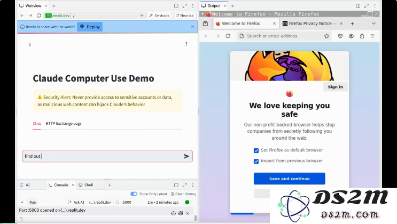
Task: Open Webview in a New tab
Action: pyautogui.click(x=185, y=15)
